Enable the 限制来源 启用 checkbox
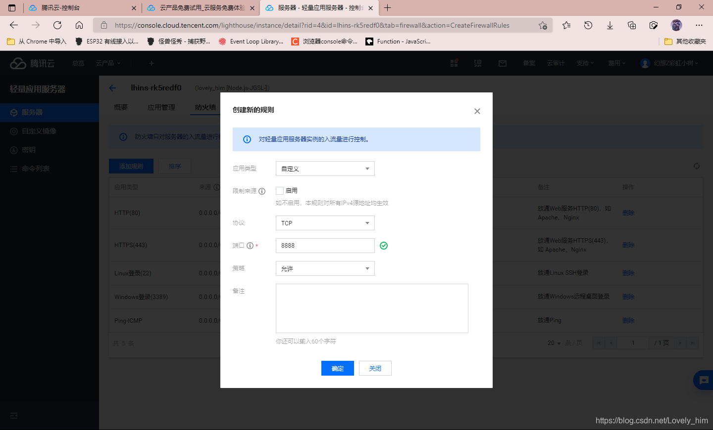This screenshot has height=430, width=713. tap(280, 191)
